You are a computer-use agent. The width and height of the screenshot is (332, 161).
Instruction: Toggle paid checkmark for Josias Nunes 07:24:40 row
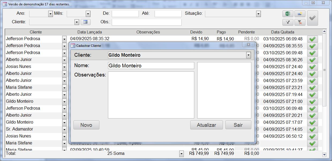(x=312, y=67)
